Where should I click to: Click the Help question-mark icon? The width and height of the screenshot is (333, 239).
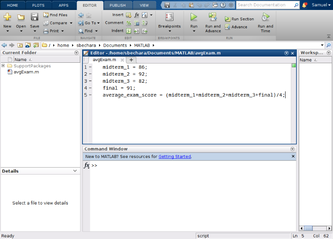point(223,5)
